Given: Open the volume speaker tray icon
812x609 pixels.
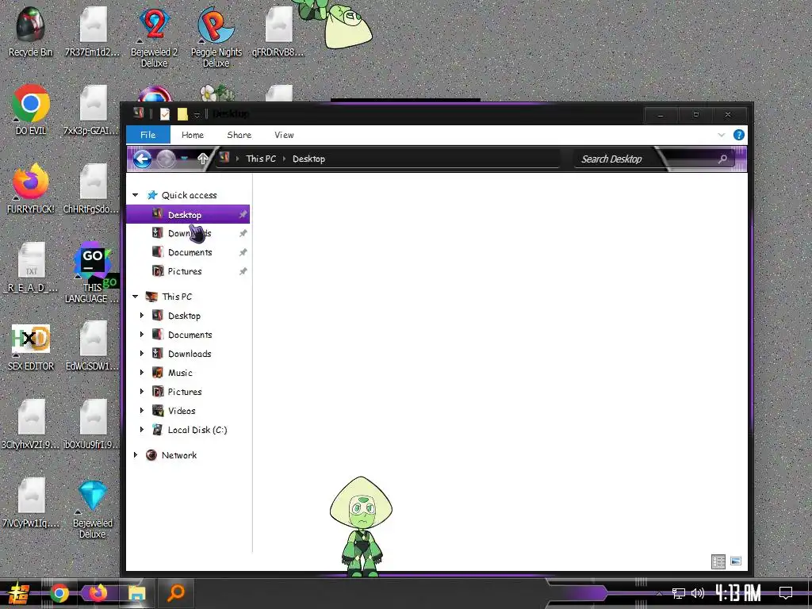Looking at the screenshot, I should (x=698, y=593).
